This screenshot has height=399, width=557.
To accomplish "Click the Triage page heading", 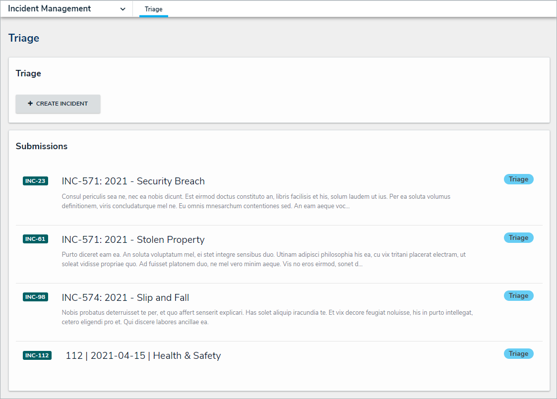I will 24,38.
